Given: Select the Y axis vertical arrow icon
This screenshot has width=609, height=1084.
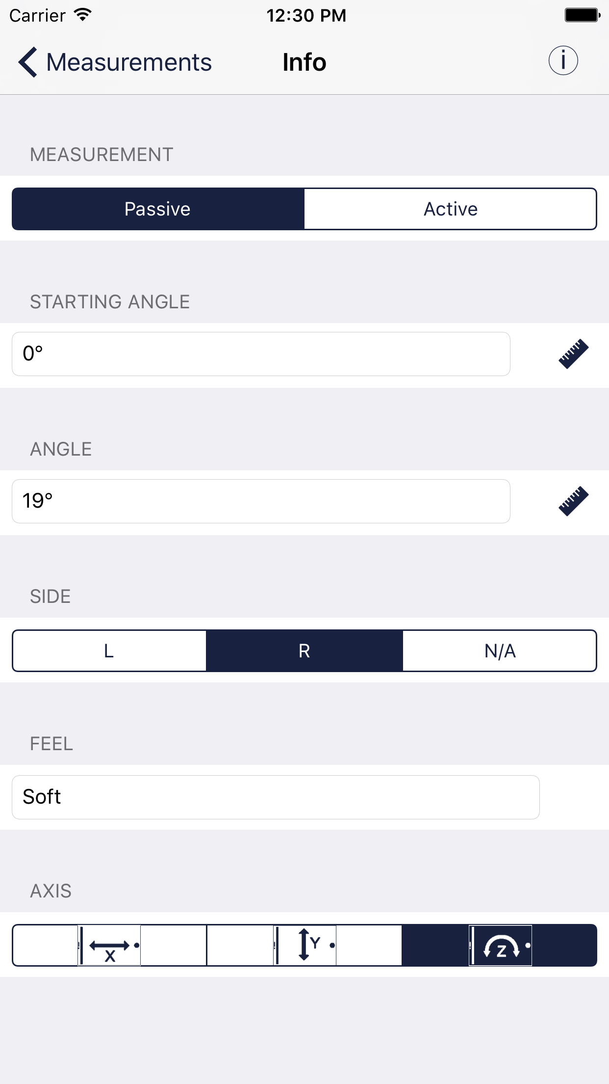Looking at the screenshot, I should click(x=304, y=945).
